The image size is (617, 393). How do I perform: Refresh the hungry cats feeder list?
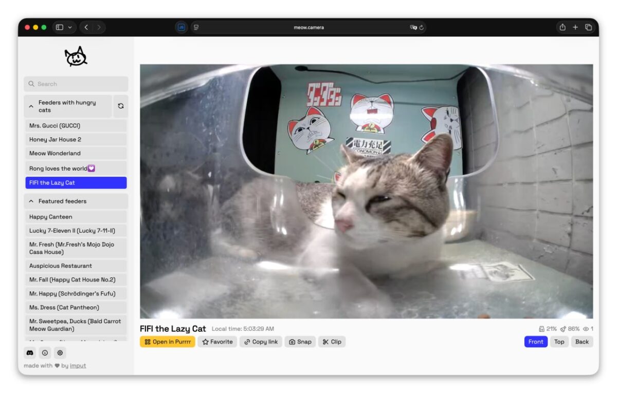pos(120,106)
